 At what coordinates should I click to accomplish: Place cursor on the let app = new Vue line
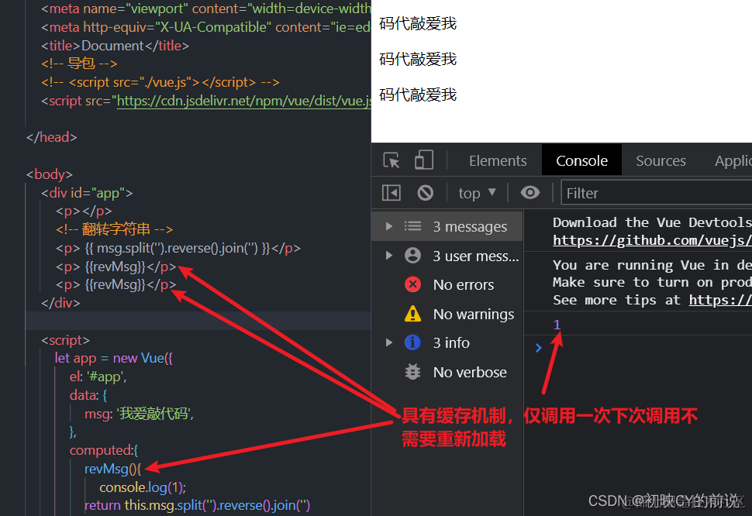coord(114,358)
